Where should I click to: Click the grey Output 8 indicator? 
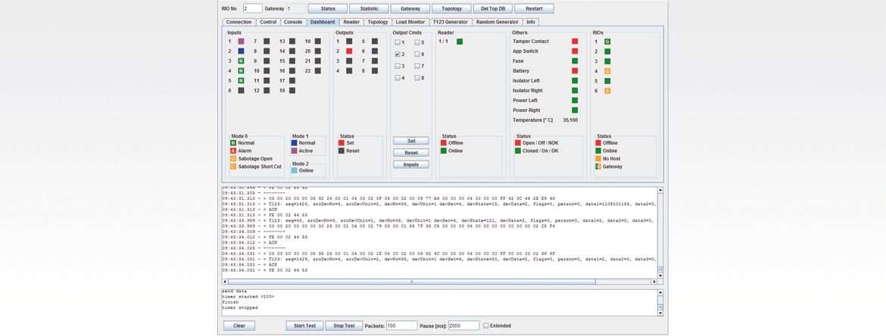click(x=375, y=70)
